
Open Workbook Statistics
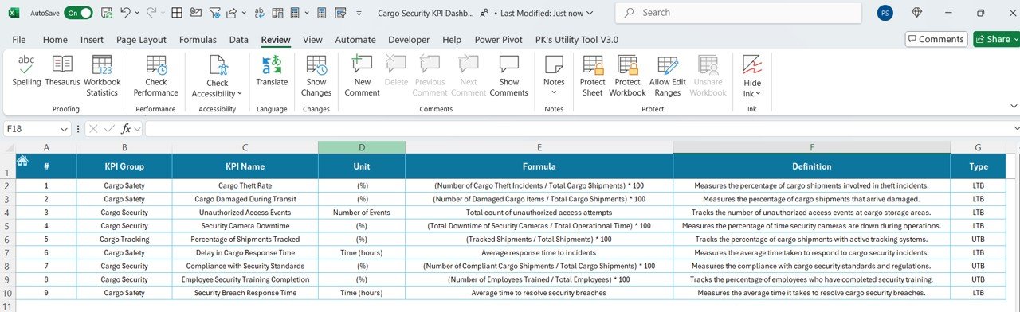(102, 76)
